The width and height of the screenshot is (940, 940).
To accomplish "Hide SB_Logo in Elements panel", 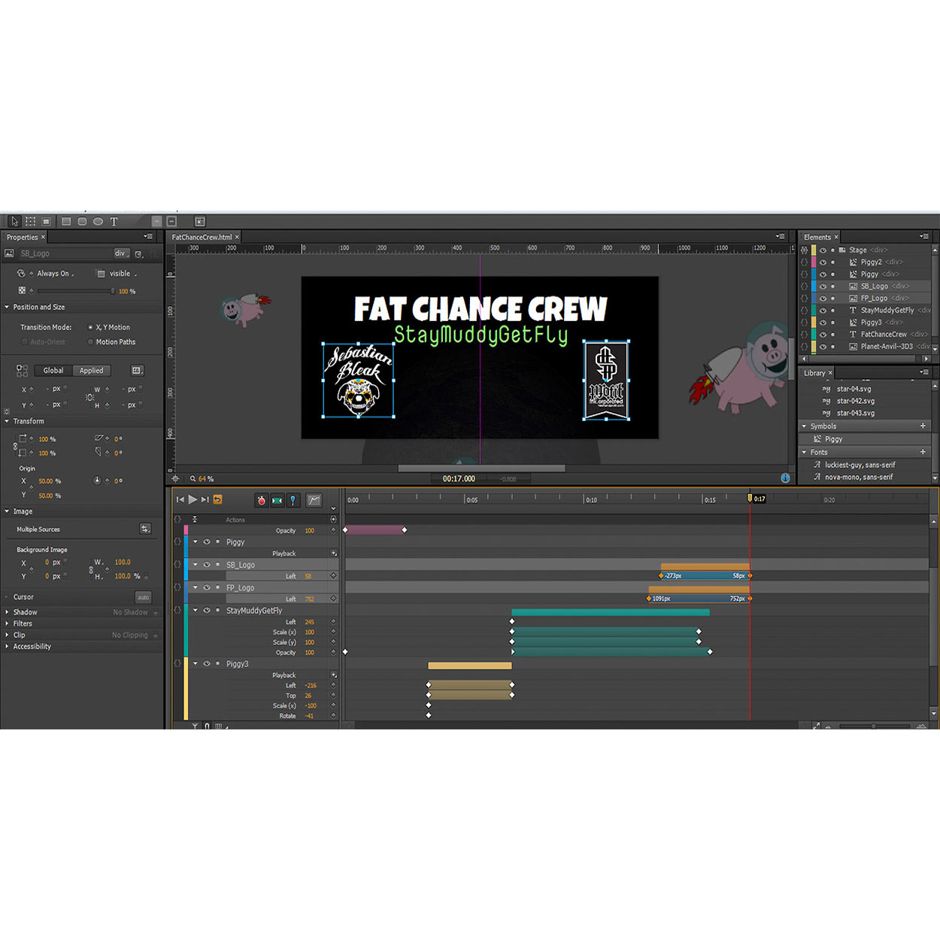I will point(822,286).
